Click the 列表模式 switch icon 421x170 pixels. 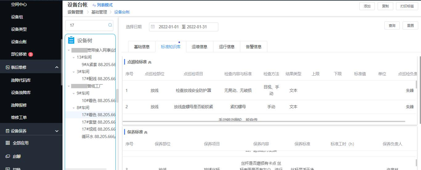click(94, 5)
